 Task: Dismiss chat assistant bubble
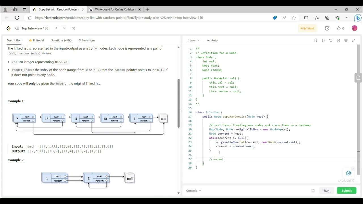click(x=353, y=169)
